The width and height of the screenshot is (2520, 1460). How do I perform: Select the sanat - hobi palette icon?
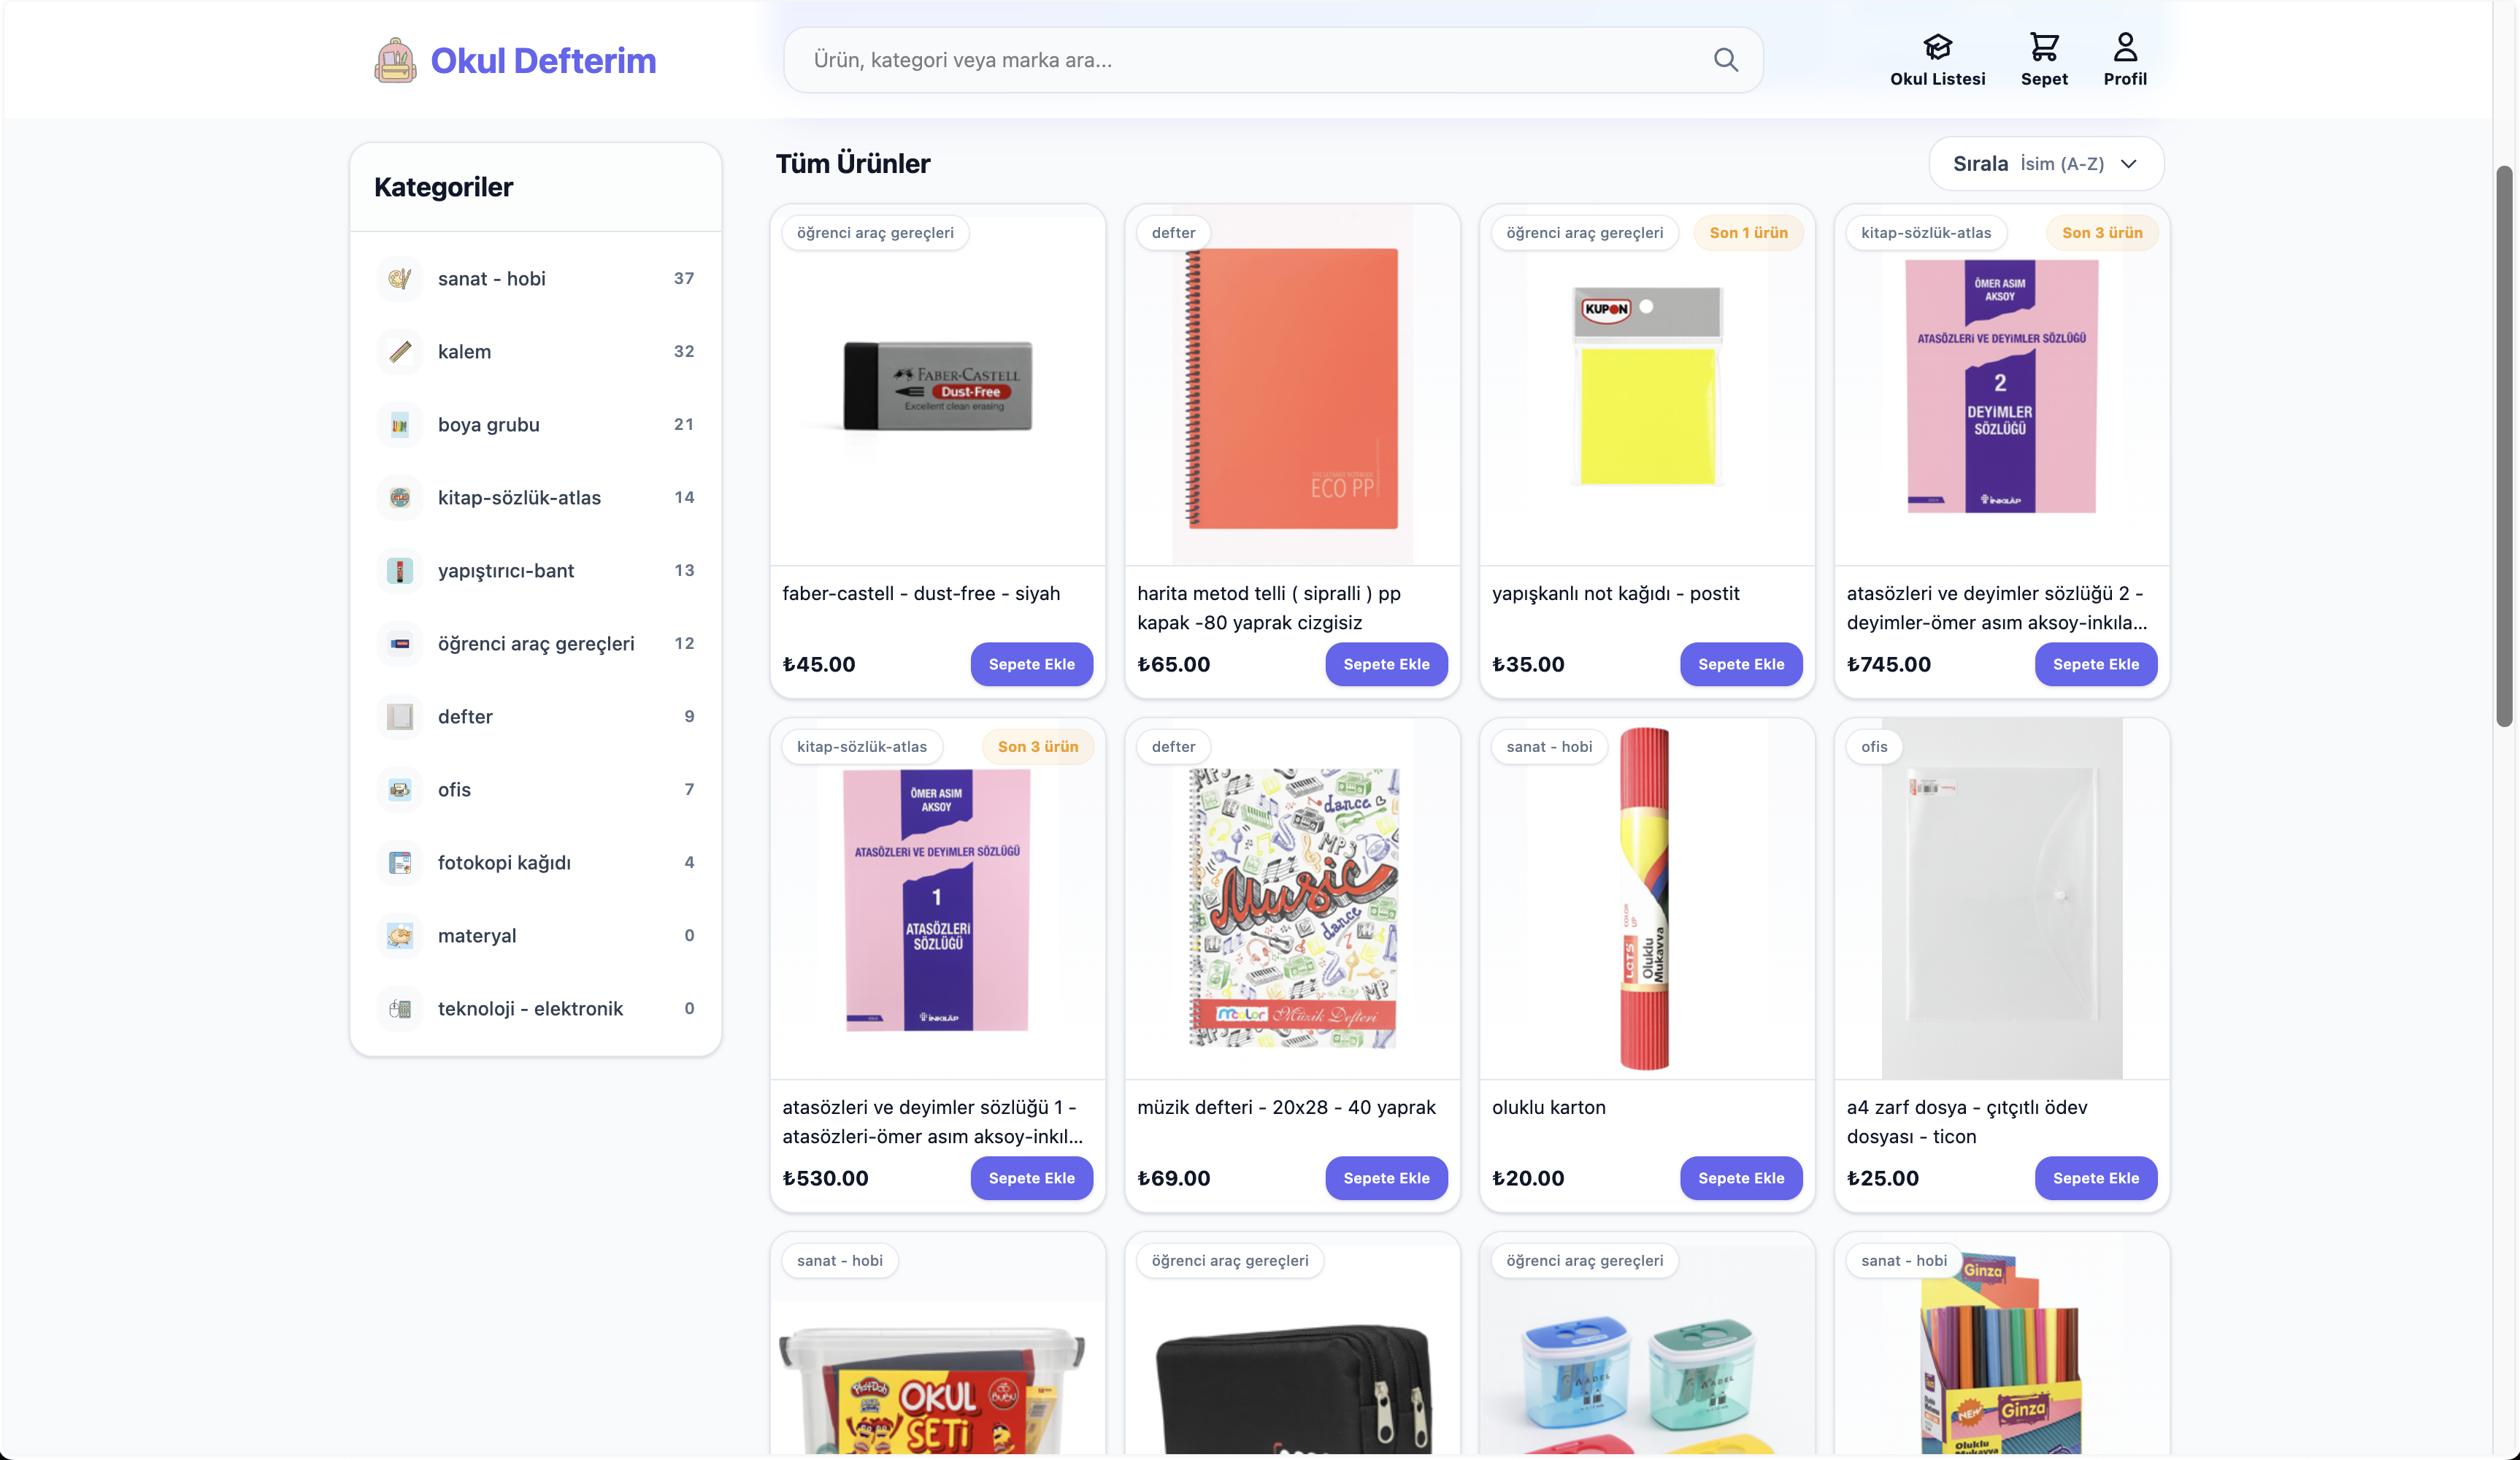pos(400,278)
